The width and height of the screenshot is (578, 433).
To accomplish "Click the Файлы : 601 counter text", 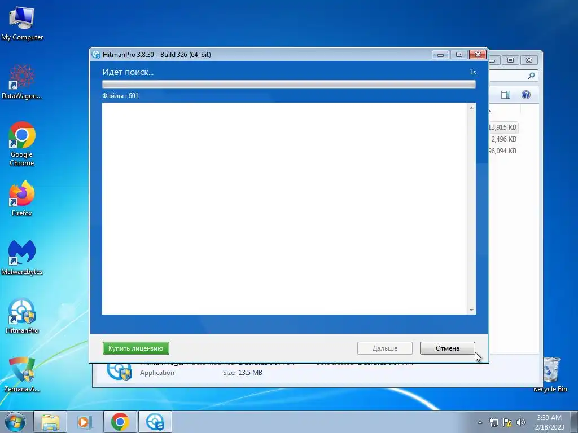I will click(120, 96).
